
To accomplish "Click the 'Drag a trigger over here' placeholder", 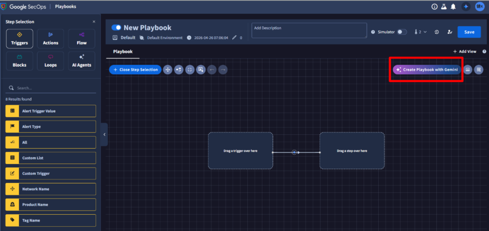I will click(241, 151).
